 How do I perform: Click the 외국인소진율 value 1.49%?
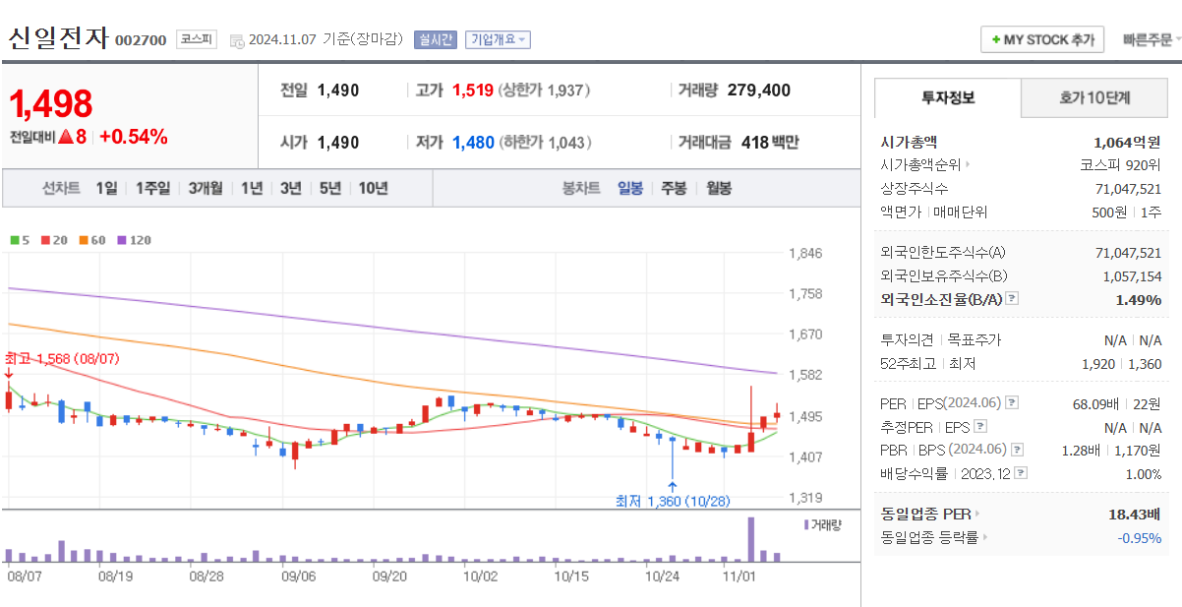[x=1139, y=299]
